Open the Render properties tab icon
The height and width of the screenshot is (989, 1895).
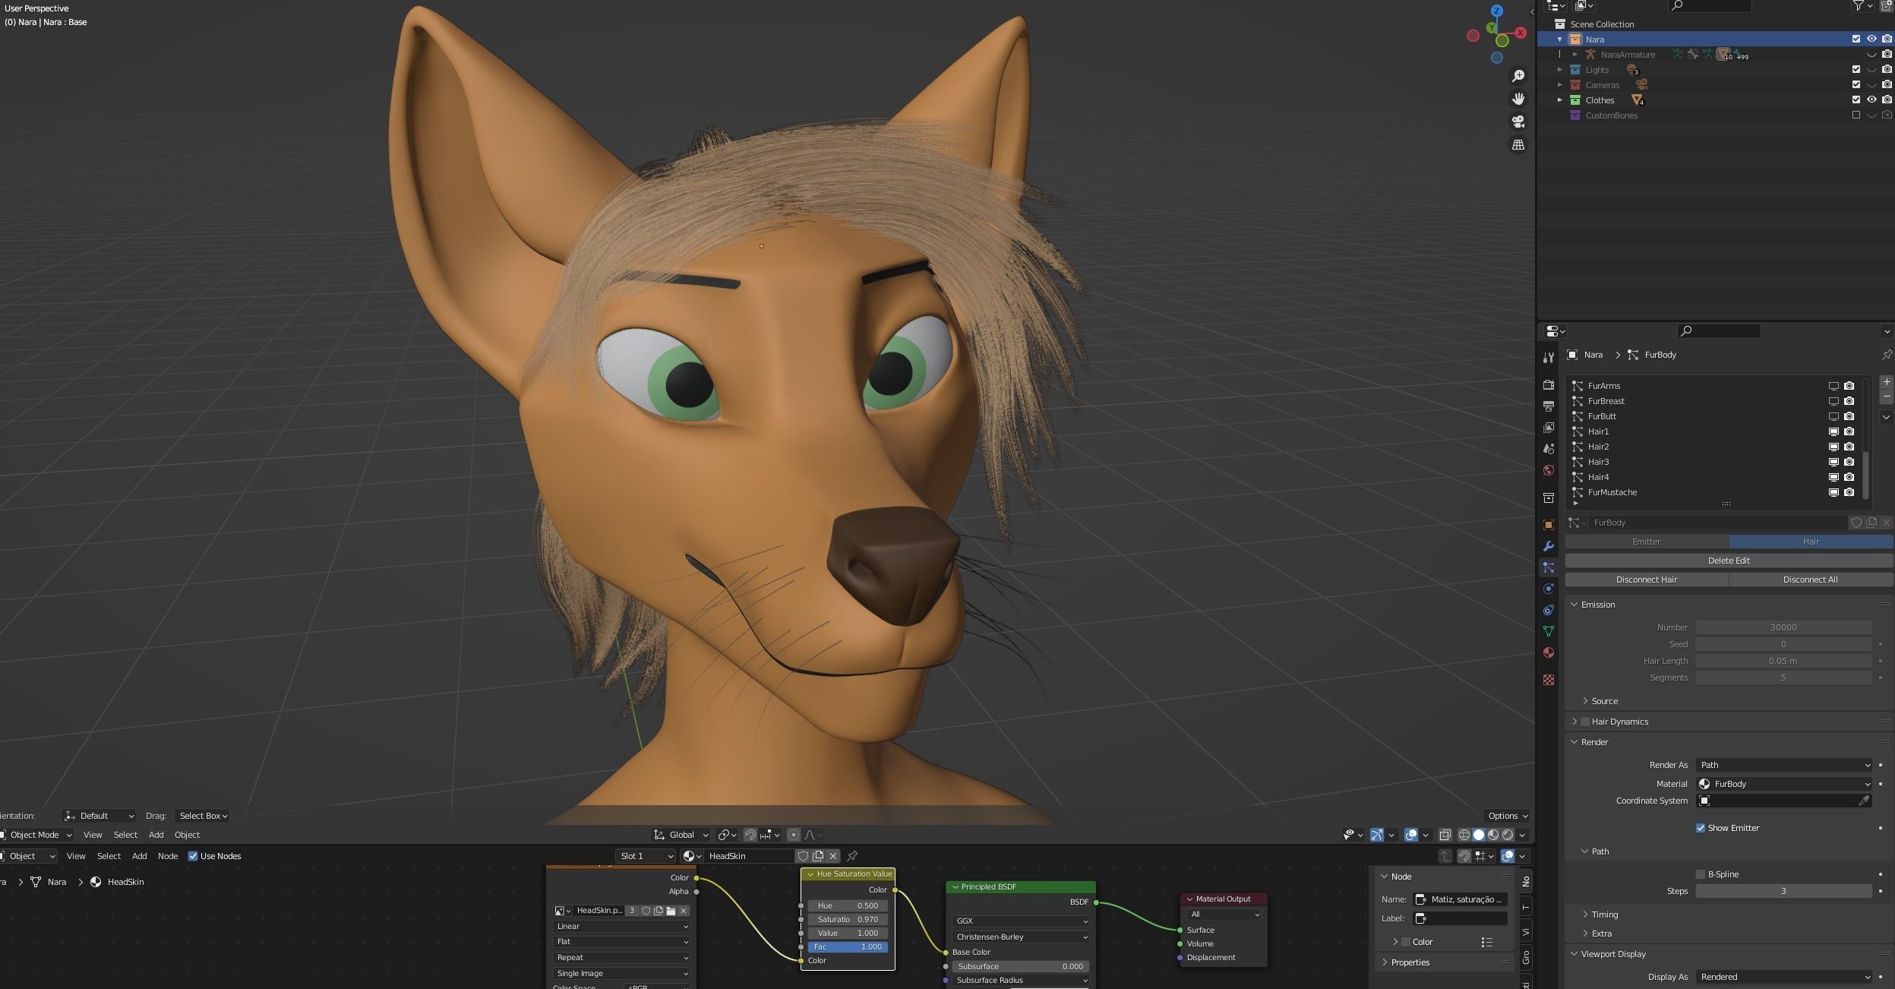1549,385
